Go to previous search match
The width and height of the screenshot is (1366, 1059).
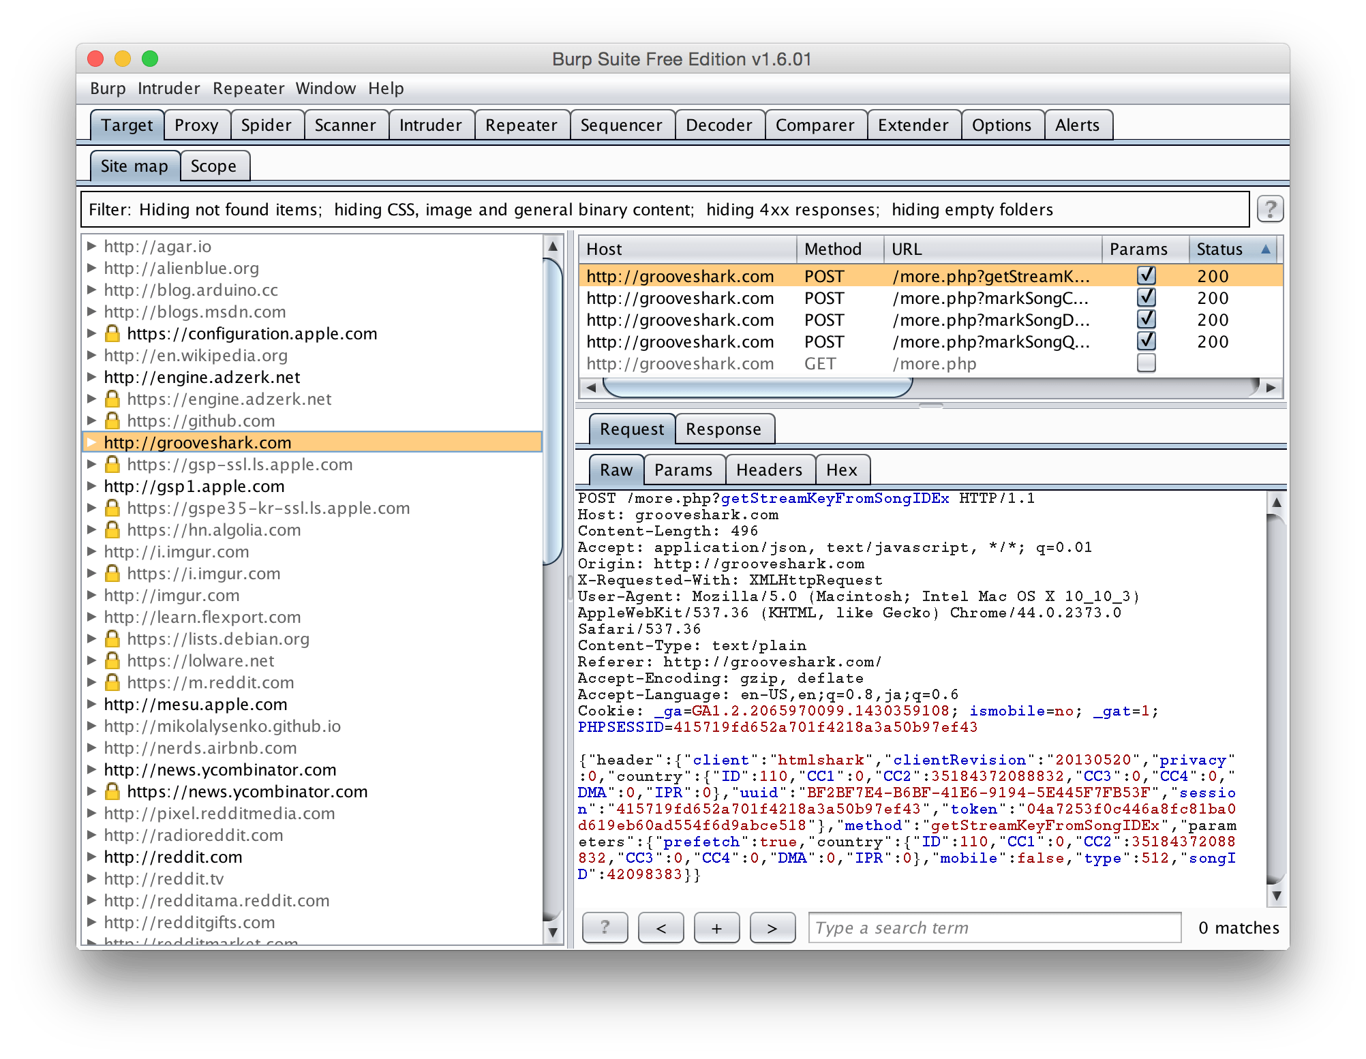click(661, 927)
